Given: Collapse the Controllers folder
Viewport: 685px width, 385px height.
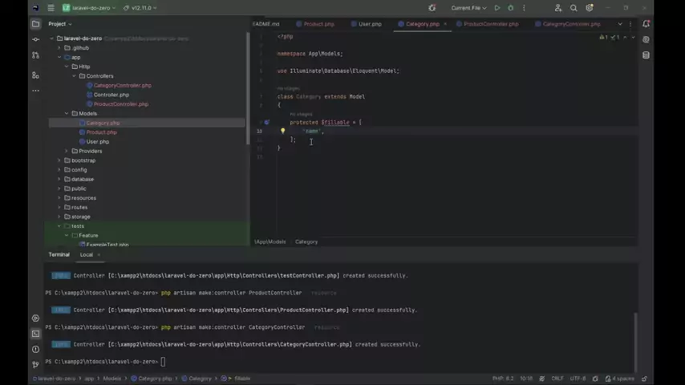Looking at the screenshot, I should tap(74, 76).
